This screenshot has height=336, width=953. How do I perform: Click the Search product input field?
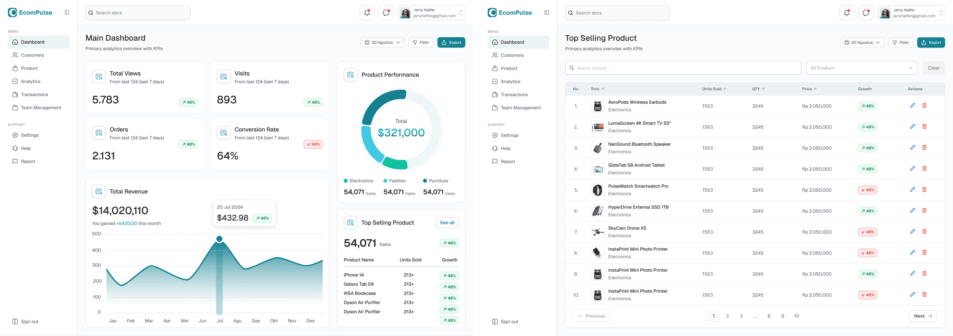click(683, 68)
